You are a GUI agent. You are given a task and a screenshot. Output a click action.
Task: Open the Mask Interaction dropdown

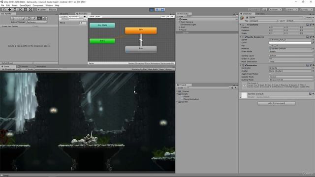(291, 61)
